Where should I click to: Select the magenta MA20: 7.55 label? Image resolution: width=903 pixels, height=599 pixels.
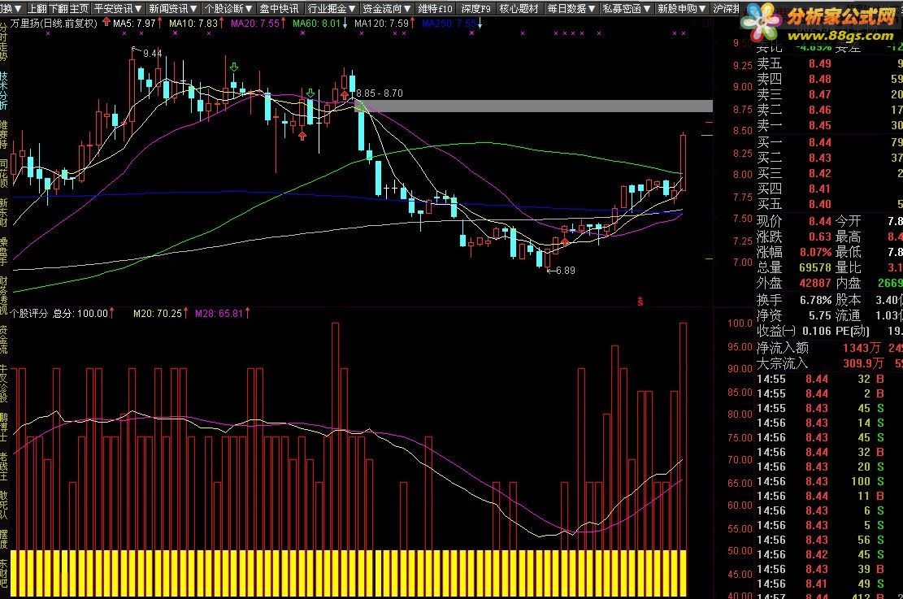255,24
